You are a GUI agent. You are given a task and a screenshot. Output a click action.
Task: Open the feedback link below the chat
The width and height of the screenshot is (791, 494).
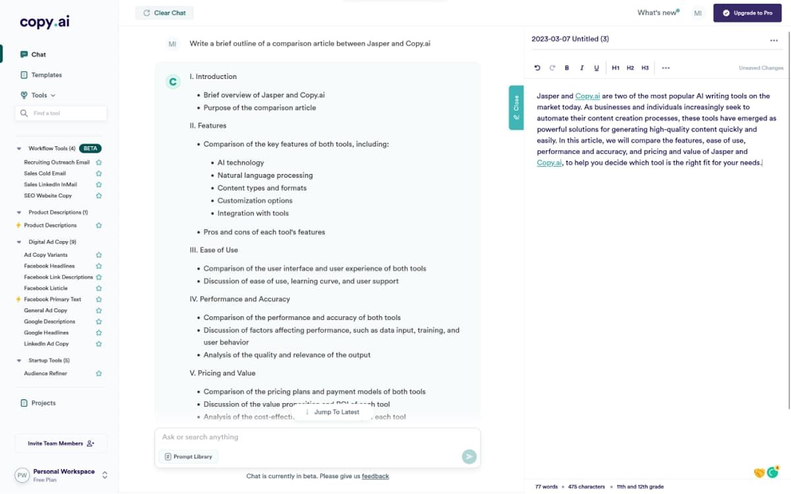coord(375,476)
